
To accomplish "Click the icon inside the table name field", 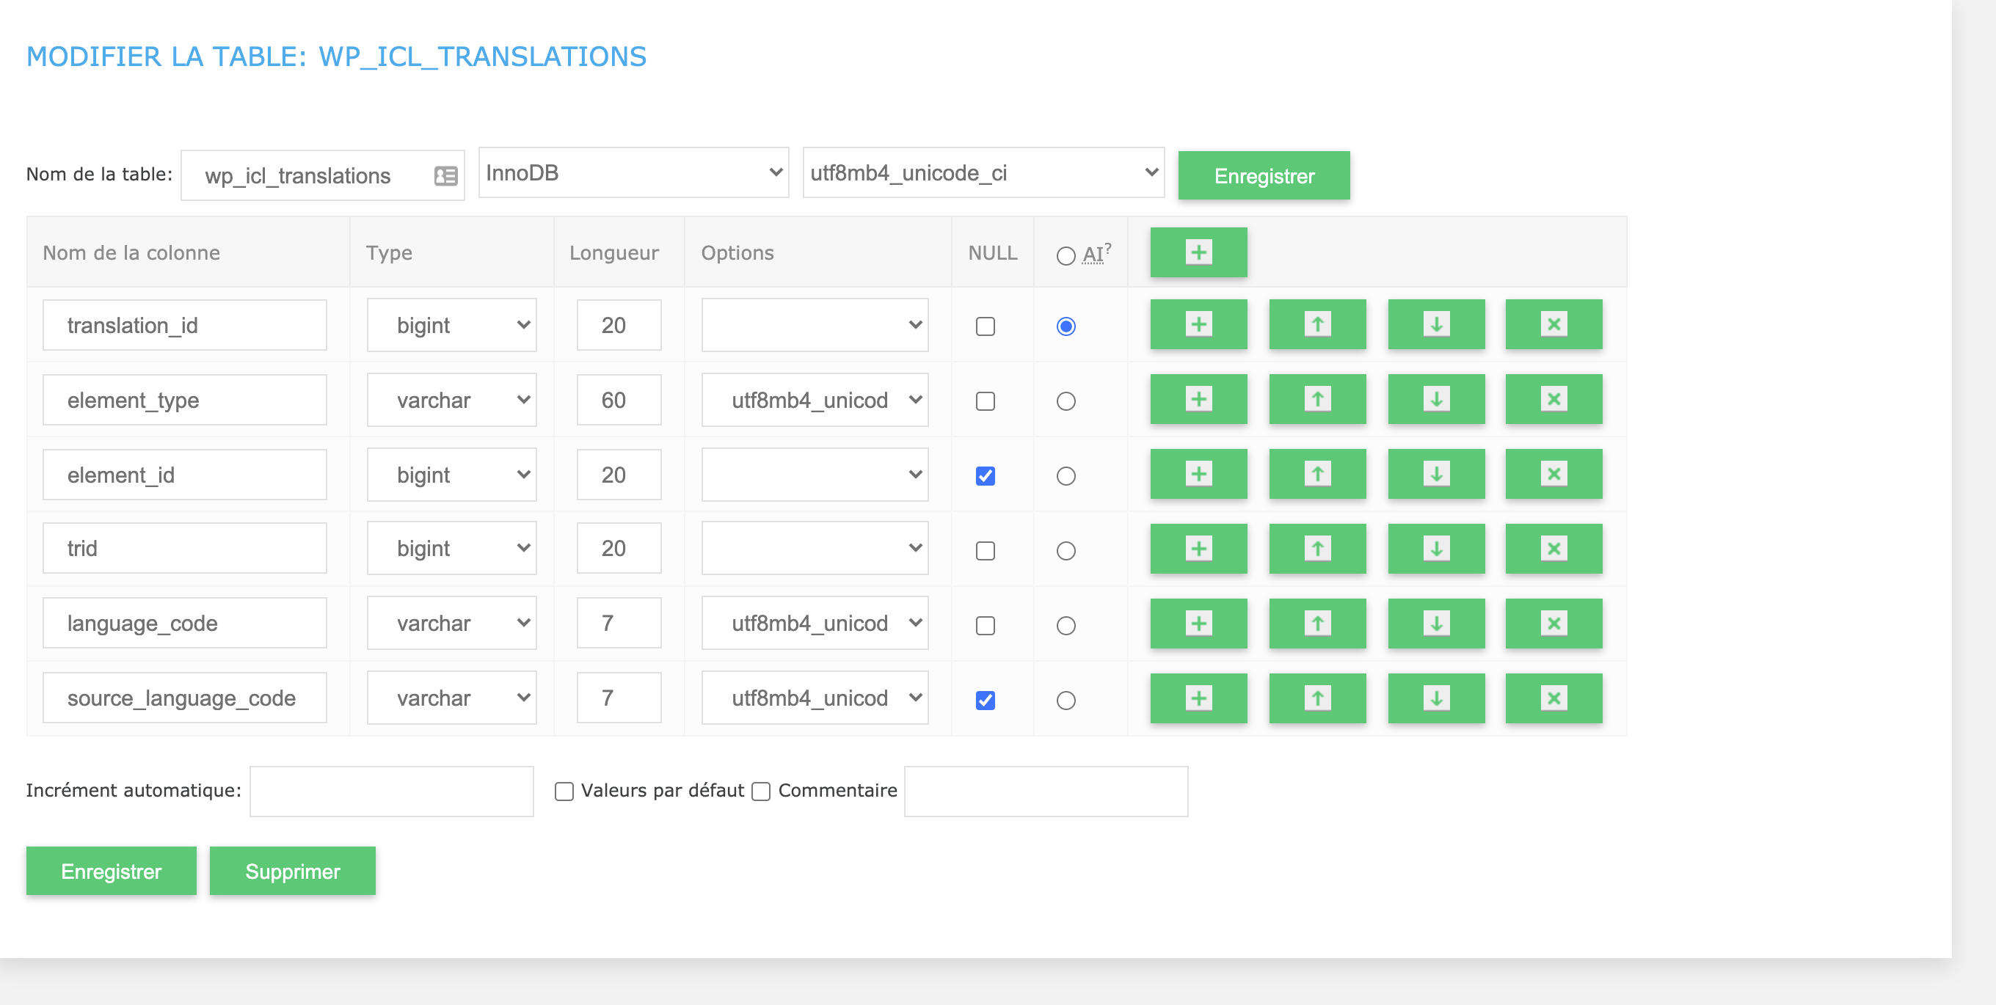I will [445, 176].
